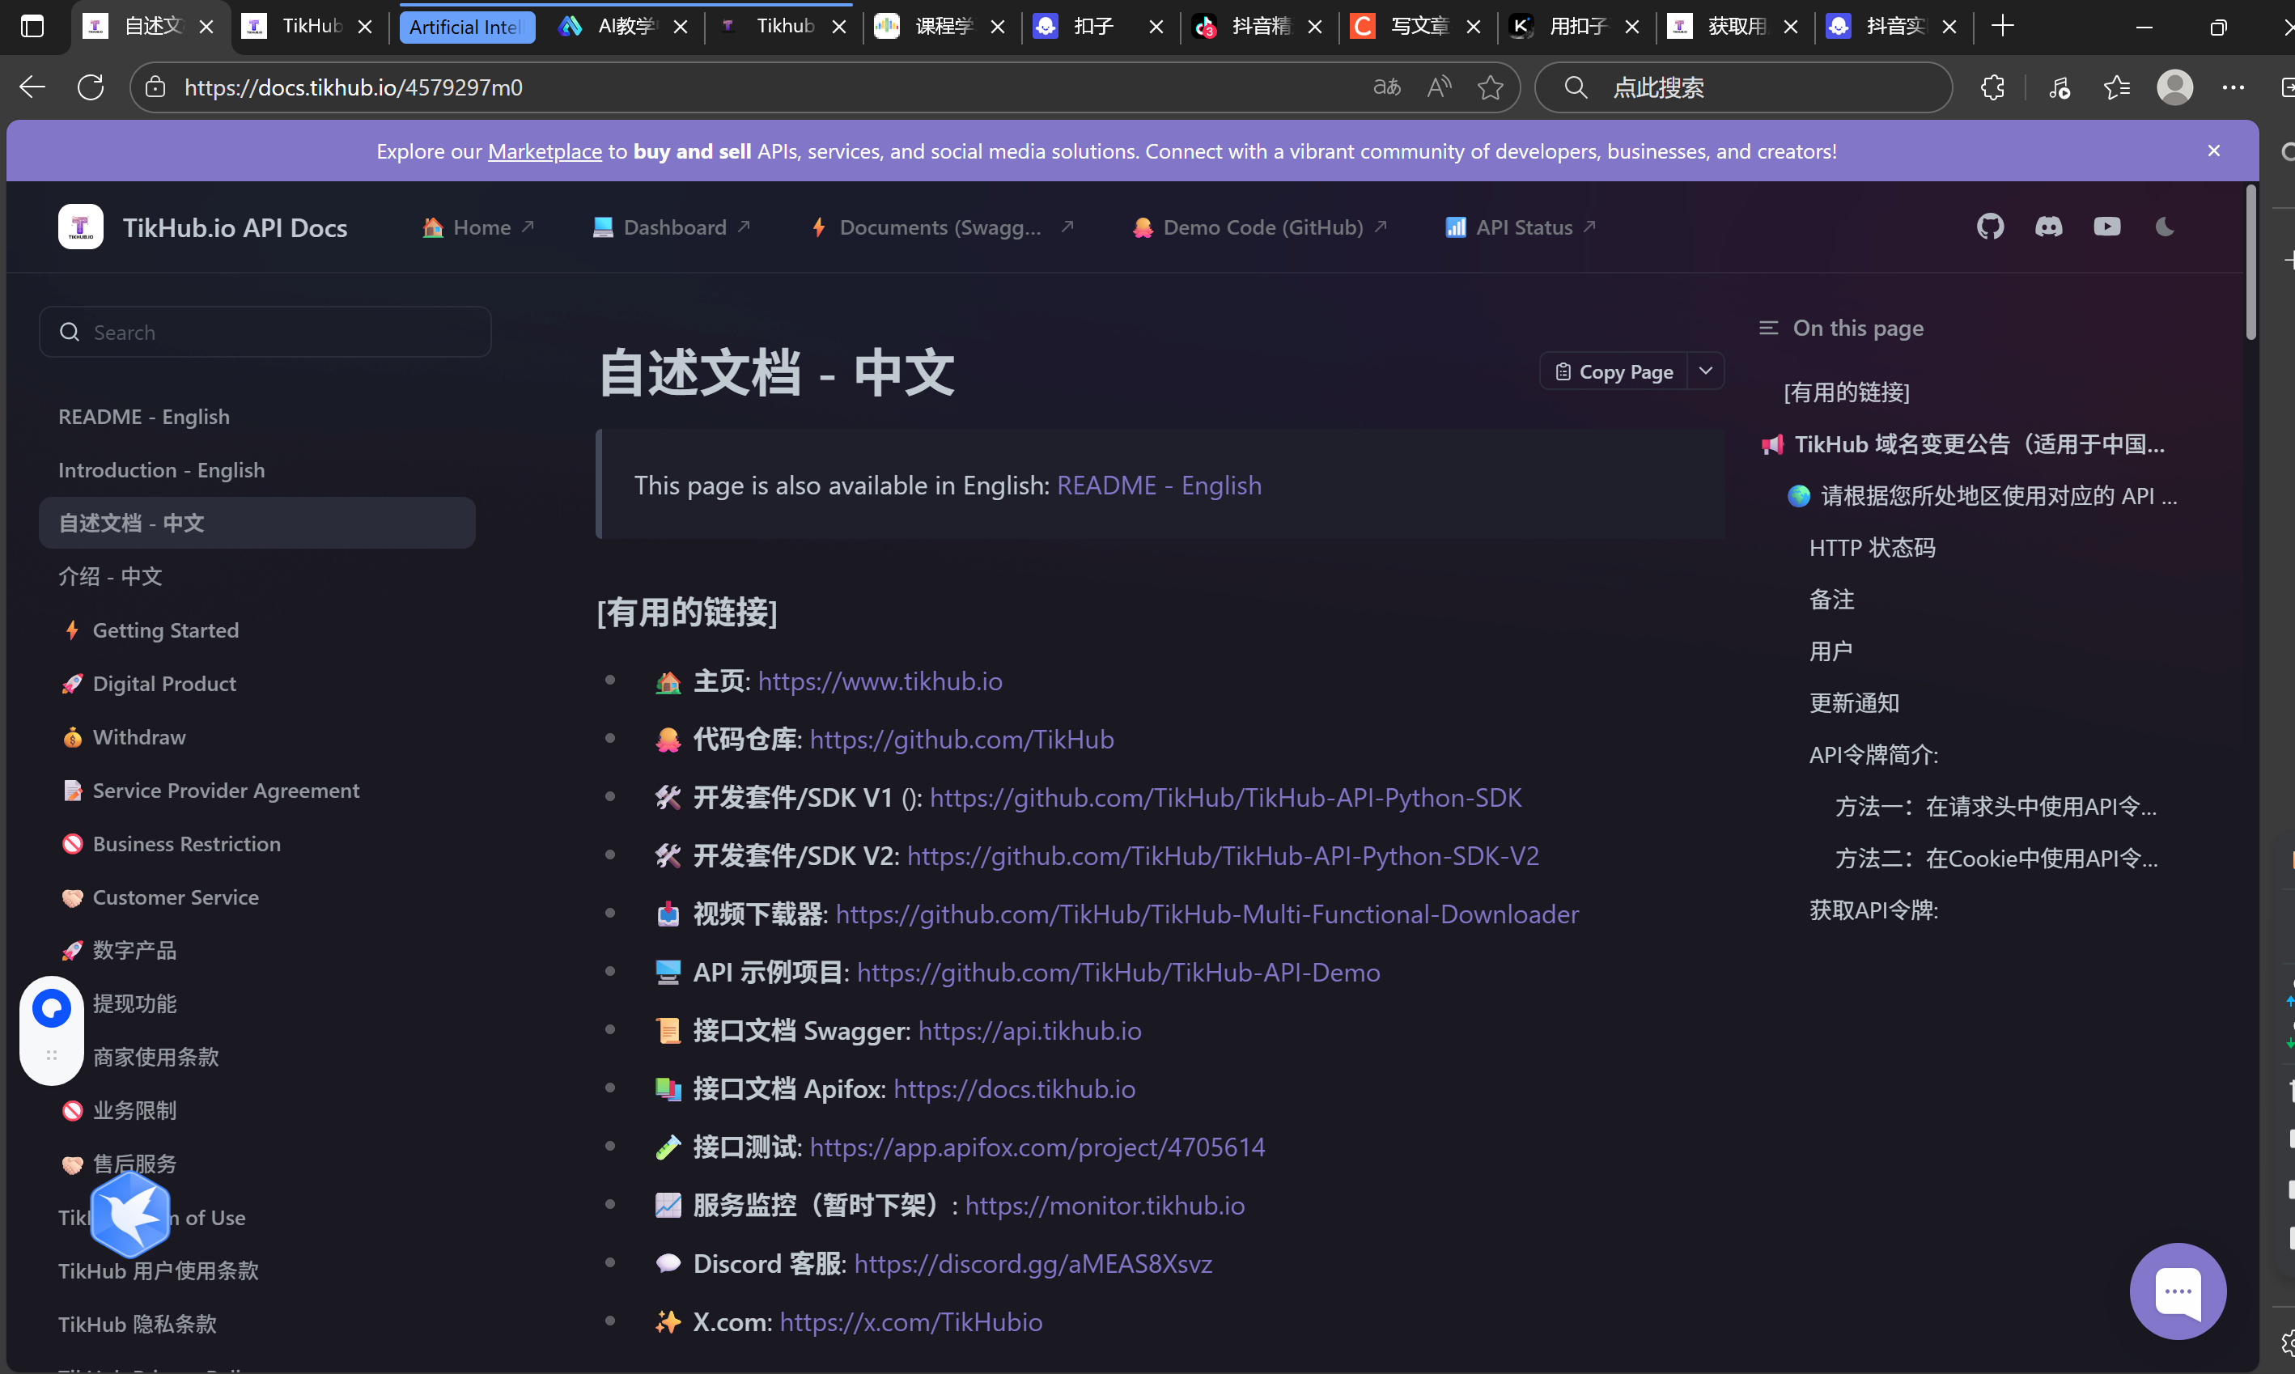View site security information lock icon
Screen dimensions: 2295x1374
click(155, 87)
